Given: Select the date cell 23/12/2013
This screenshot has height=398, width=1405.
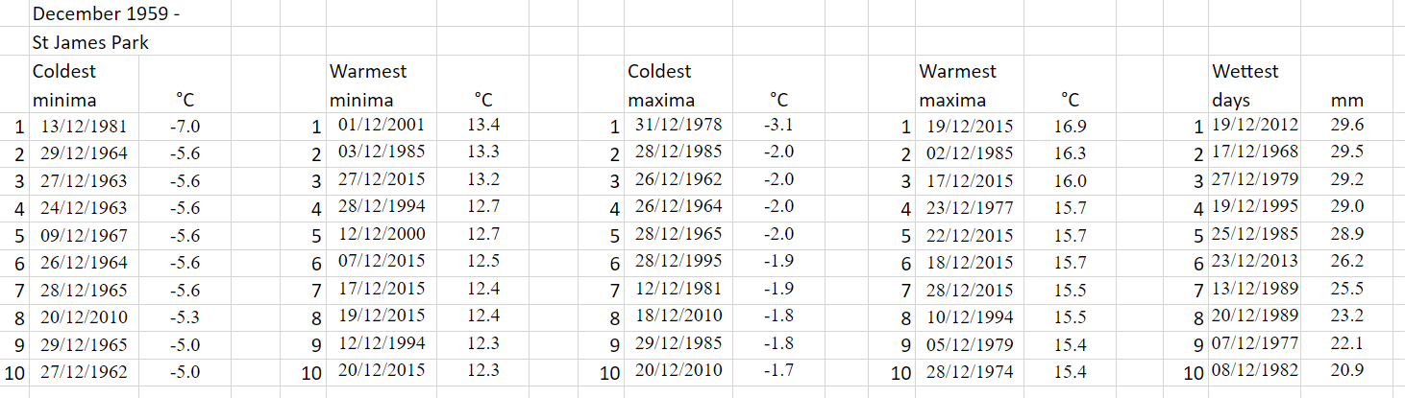Looking at the screenshot, I should pyautogui.click(x=1255, y=262).
